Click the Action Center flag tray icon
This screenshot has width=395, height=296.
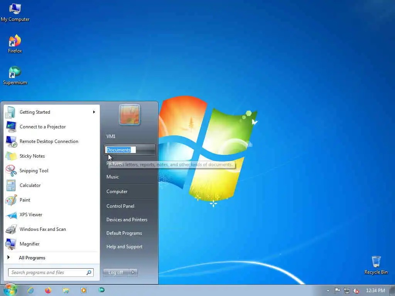(x=337, y=291)
